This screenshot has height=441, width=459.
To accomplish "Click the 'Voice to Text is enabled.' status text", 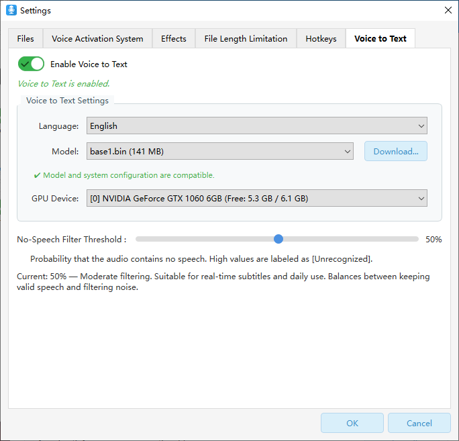I will pyautogui.click(x=64, y=83).
